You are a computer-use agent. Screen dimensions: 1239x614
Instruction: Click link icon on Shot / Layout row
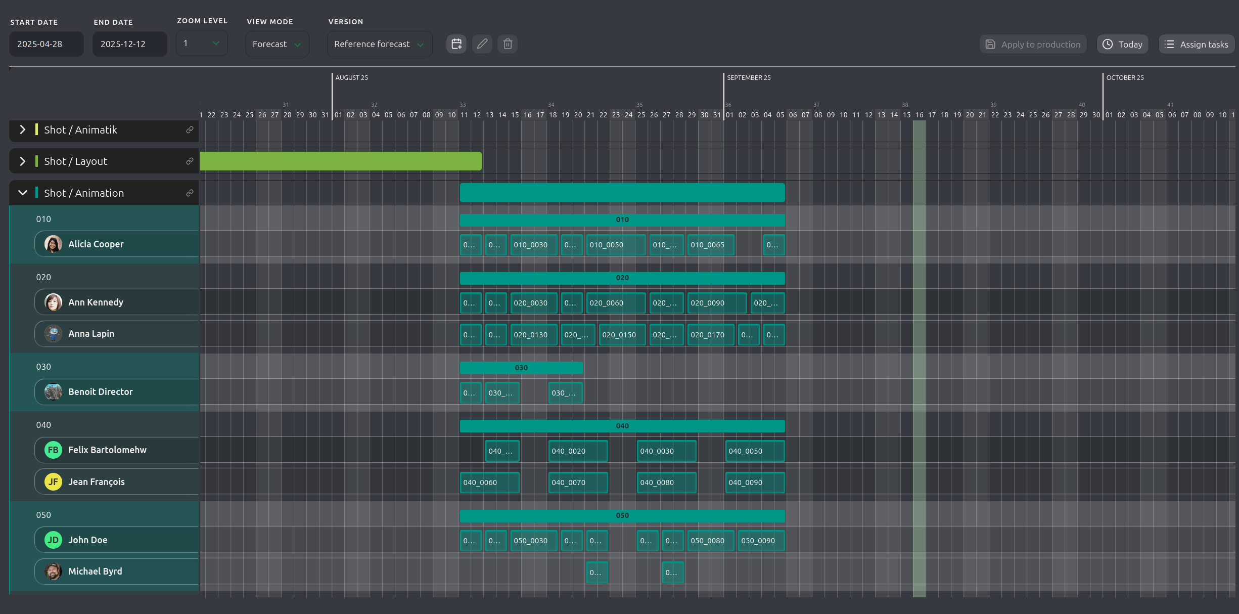pos(190,161)
